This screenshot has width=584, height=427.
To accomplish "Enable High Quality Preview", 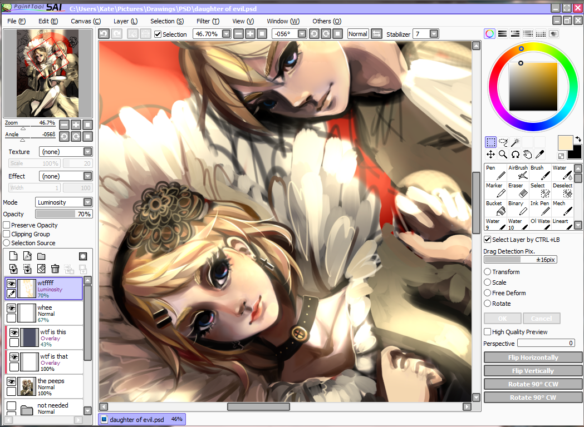I will tap(487, 332).
